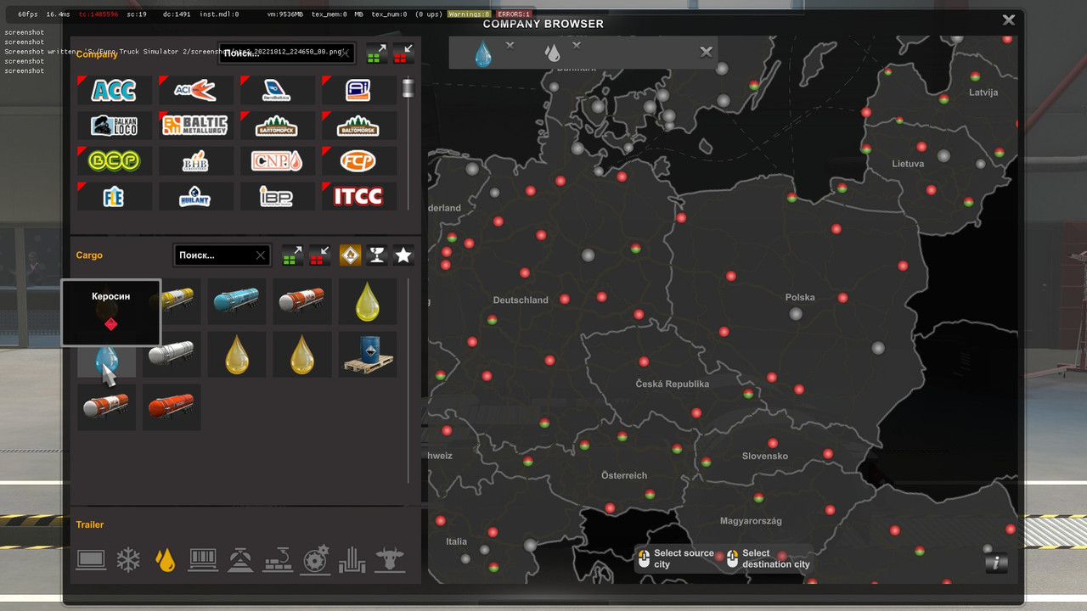Select the BCP company logo
Screen dimensions: 1087x611
[x=115, y=160]
